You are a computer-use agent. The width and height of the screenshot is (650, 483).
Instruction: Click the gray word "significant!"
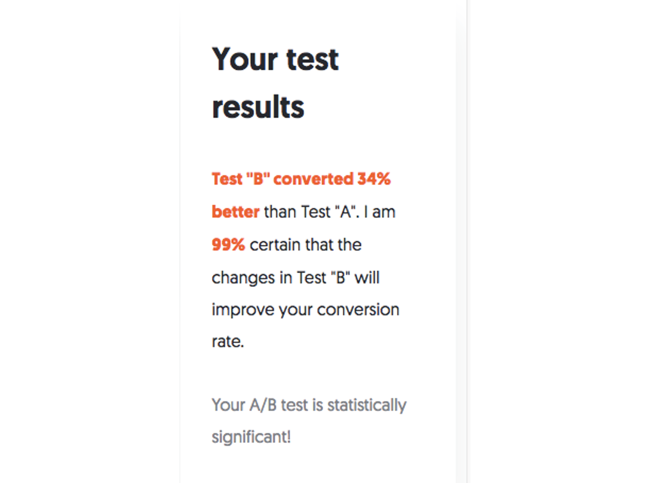[251, 438]
